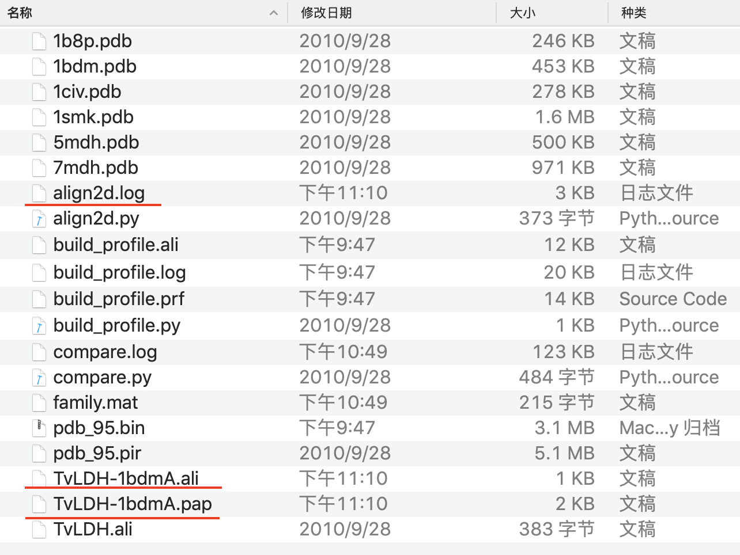
Task: Click the Python icon beside build_profile.py
Action: point(39,325)
